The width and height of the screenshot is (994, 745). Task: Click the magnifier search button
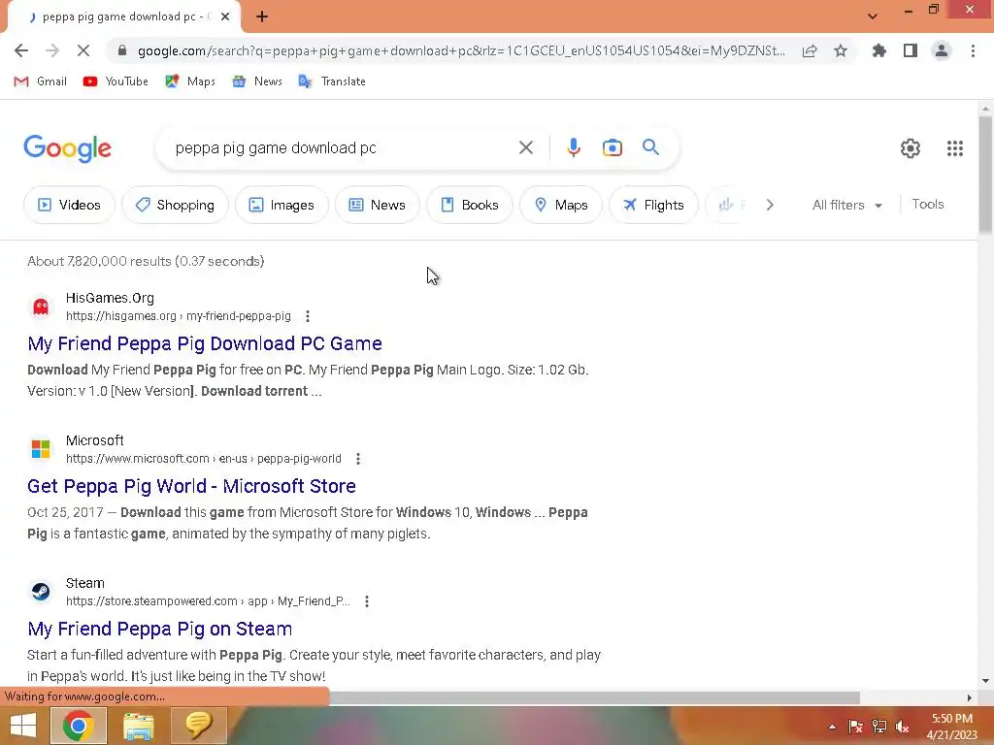[650, 147]
